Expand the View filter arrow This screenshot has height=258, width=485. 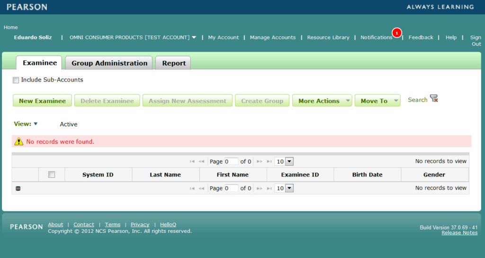click(x=36, y=124)
